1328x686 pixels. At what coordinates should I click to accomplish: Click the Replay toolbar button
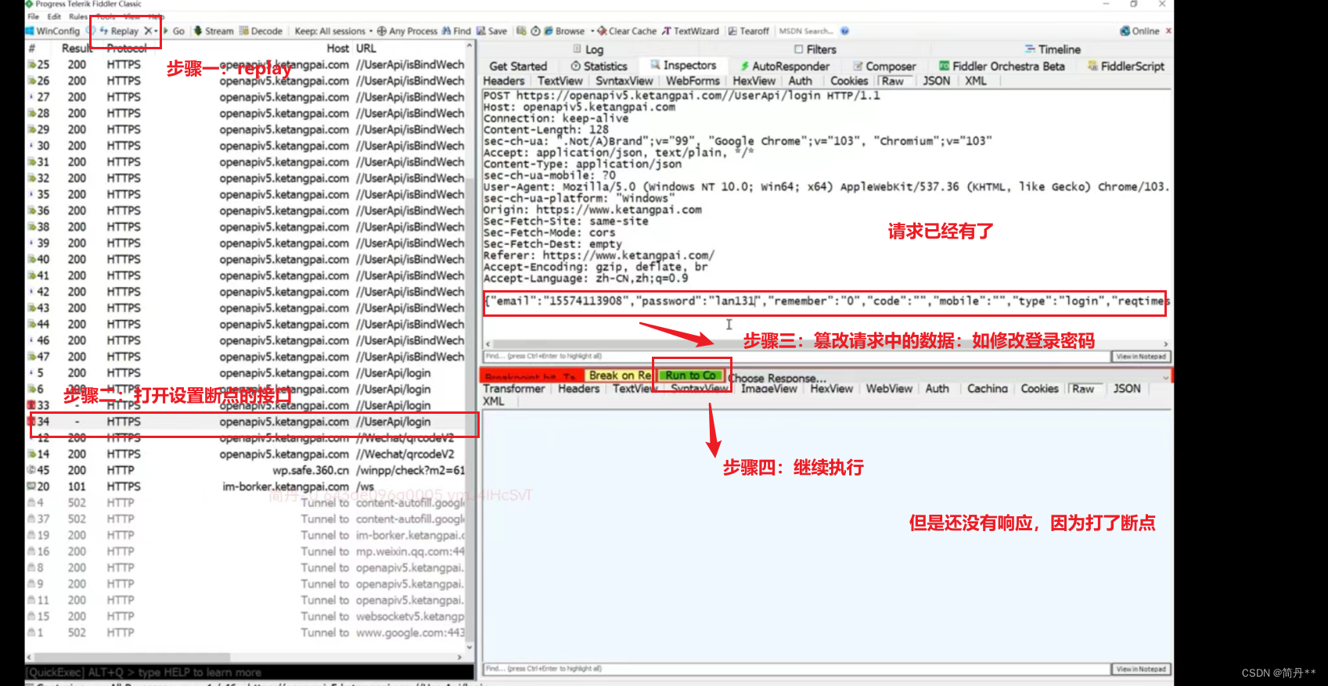tap(119, 31)
